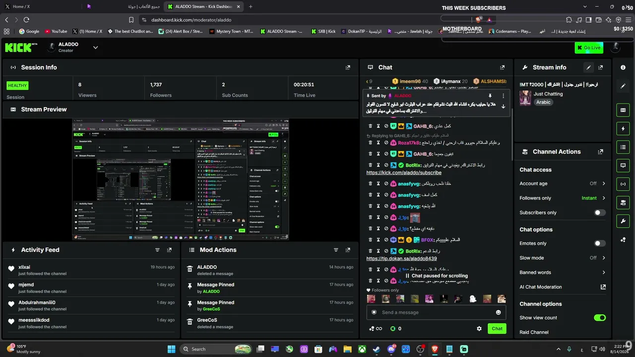Viewport: 635px width, 357px height.
Task: Toggle the wrench icon in the right sidebar
Action: [623, 221]
